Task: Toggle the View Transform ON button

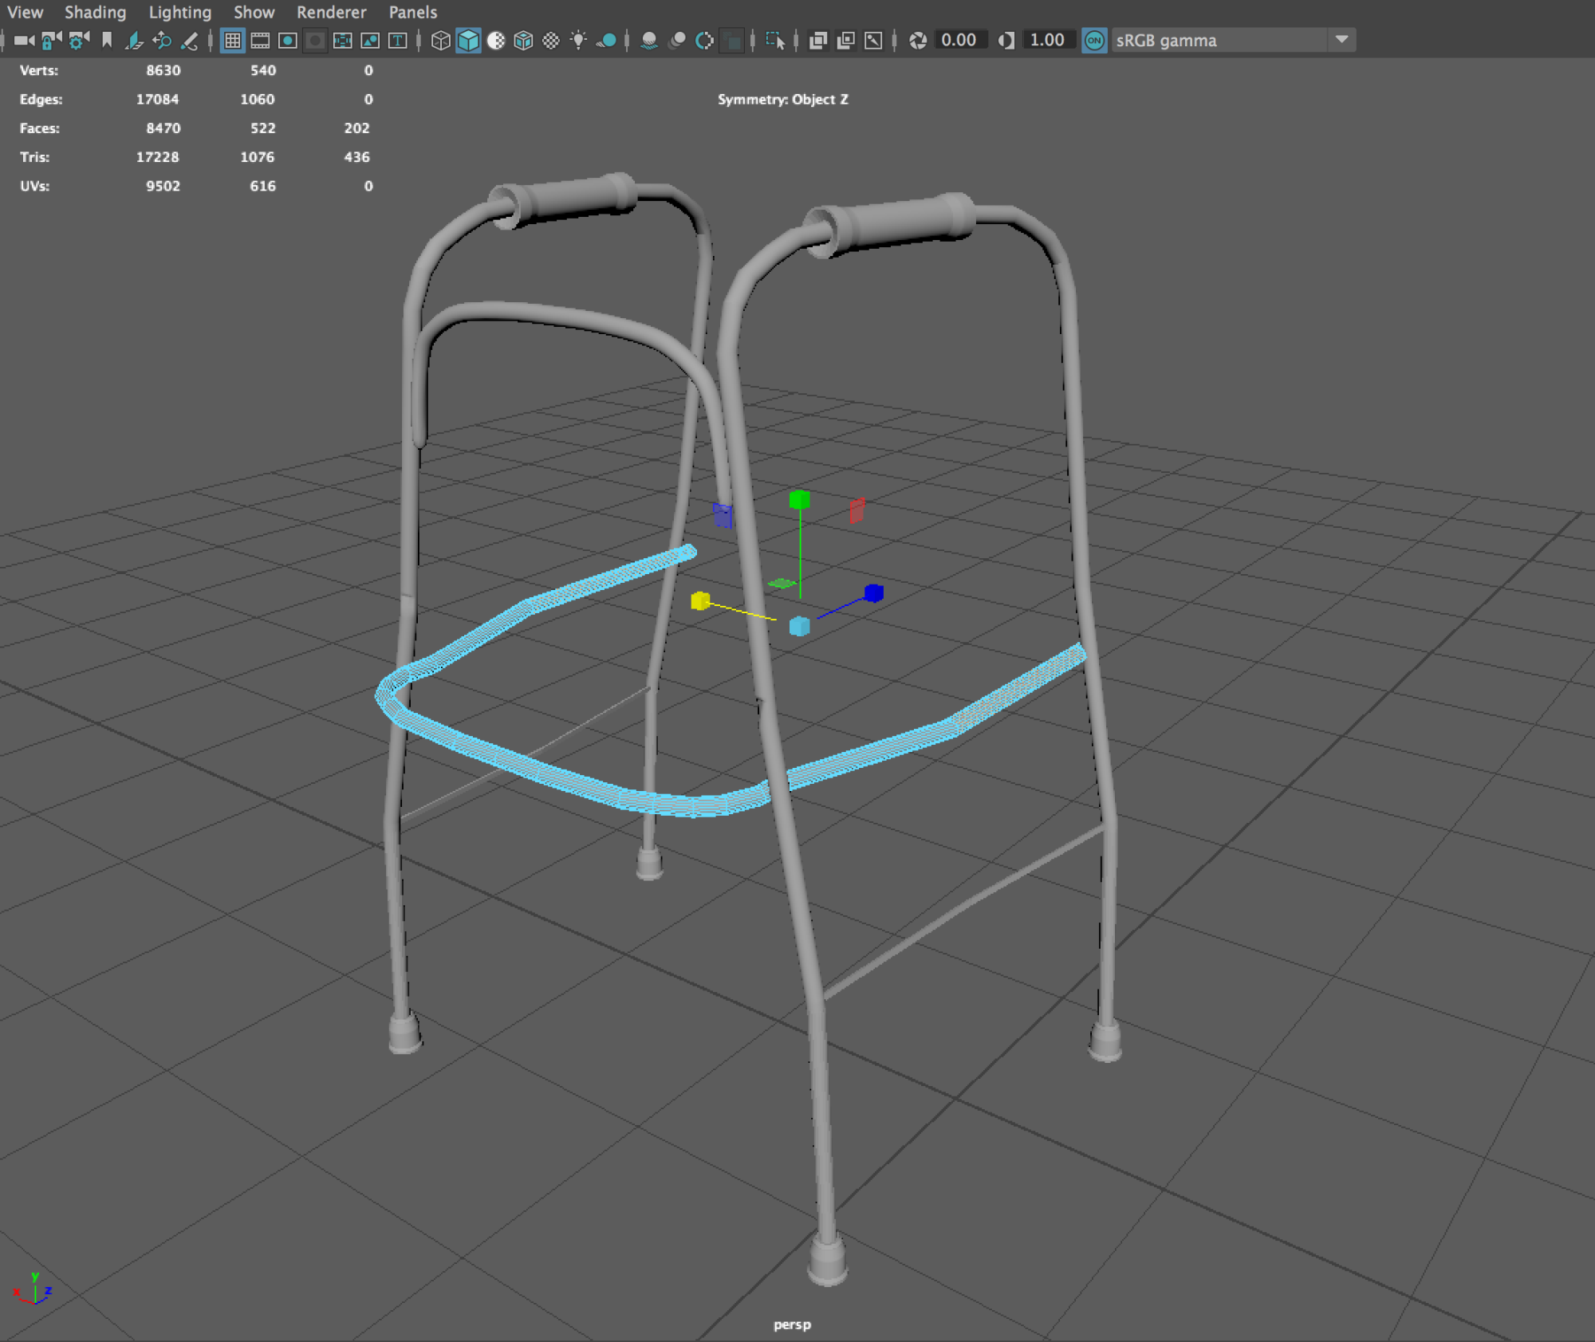Action: tap(1094, 40)
